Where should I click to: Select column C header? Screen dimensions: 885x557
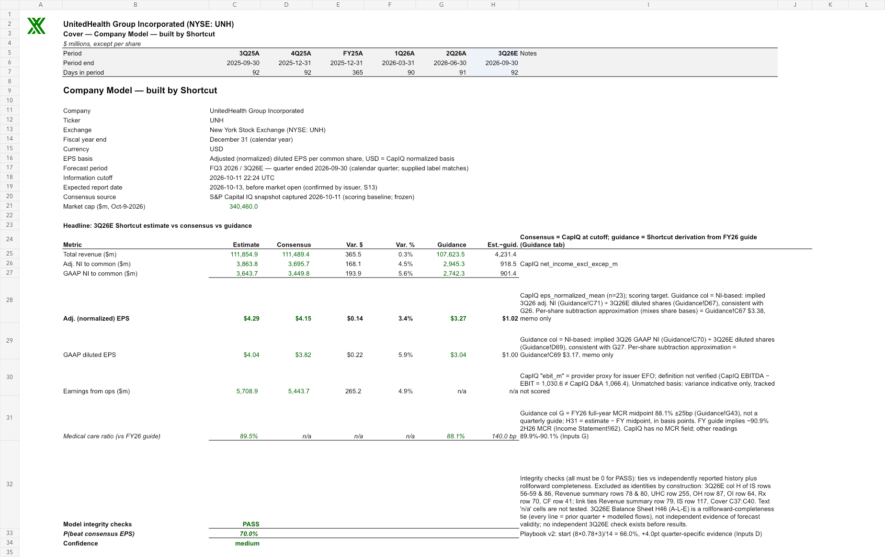click(x=235, y=5)
